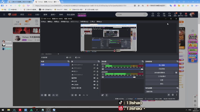Delete the selected scene with trash icon
This screenshot has height=112, width=200.
click(x=45, y=95)
